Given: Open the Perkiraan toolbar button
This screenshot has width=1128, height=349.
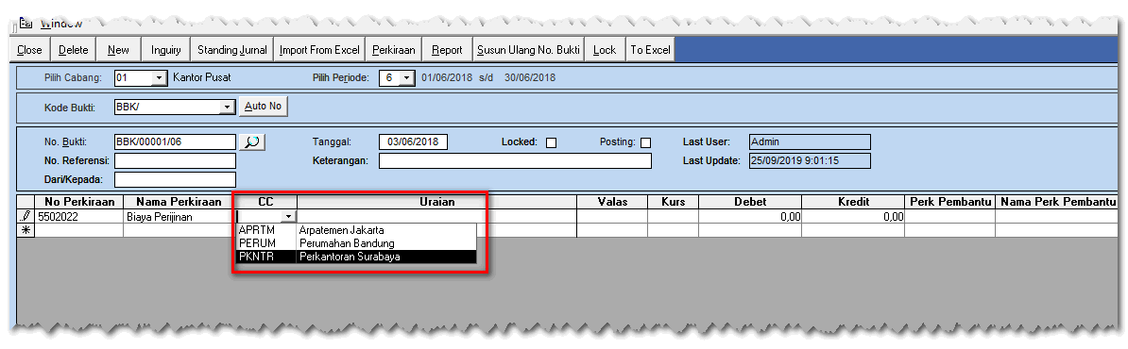Looking at the screenshot, I should point(394,50).
